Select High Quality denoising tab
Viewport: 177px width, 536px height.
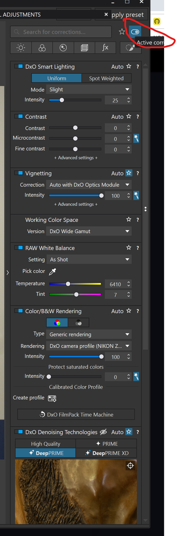tap(45, 444)
